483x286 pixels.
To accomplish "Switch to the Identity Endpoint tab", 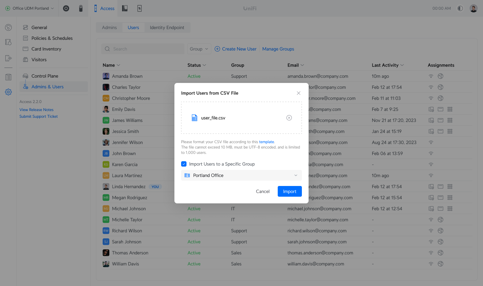I will click(167, 27).
